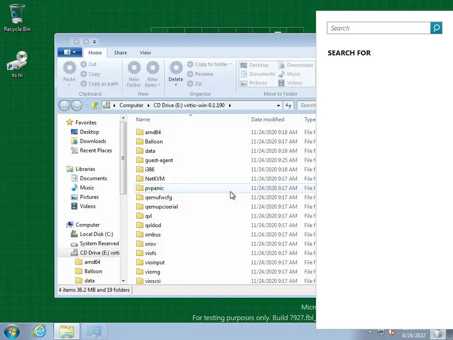Move to Documents folder shortcut
Image resolution: width=453 pixels, height=340 pixels.
(x=258, y=74)
